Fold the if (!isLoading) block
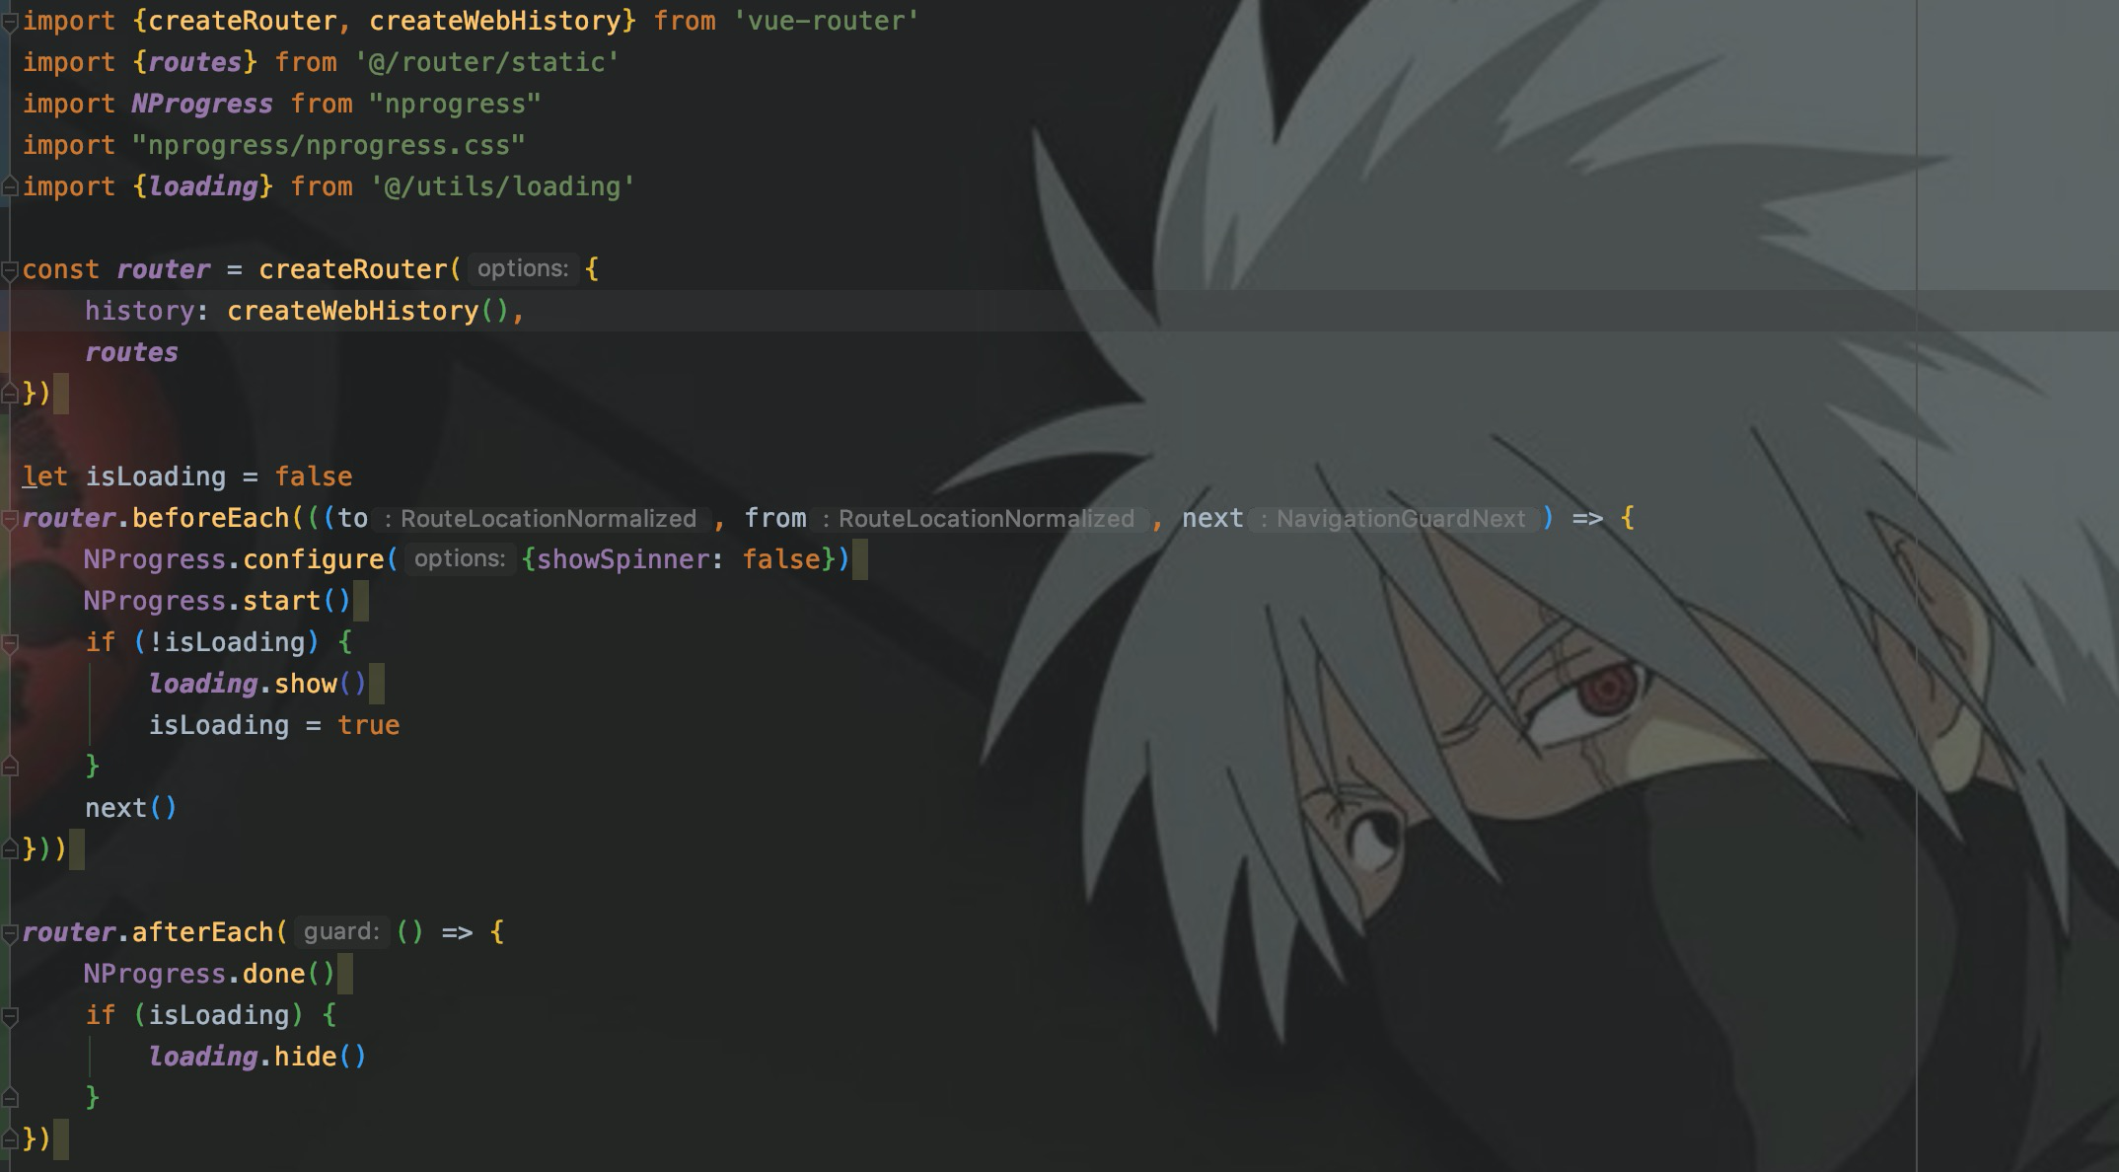 coord(10,643)
